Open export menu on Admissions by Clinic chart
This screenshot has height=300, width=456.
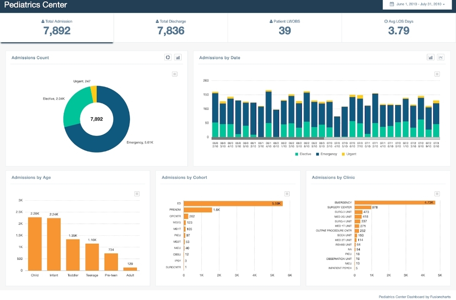coord(437,194)
